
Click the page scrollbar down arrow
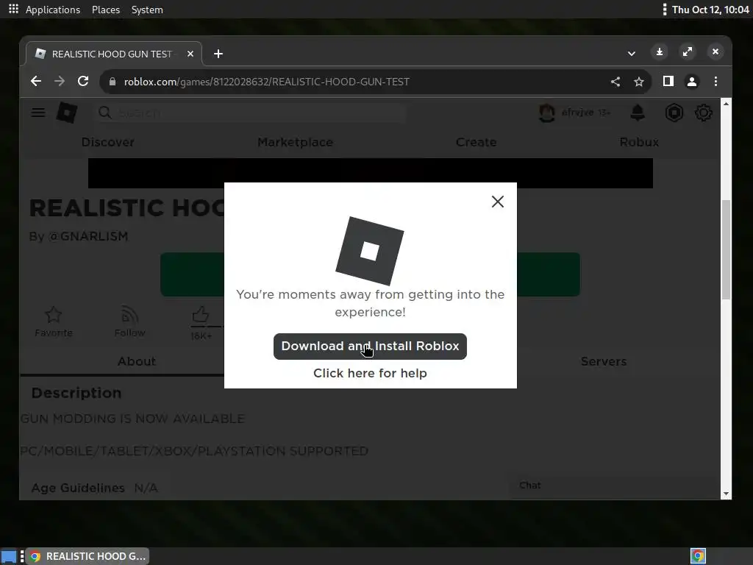coord(726,494)
